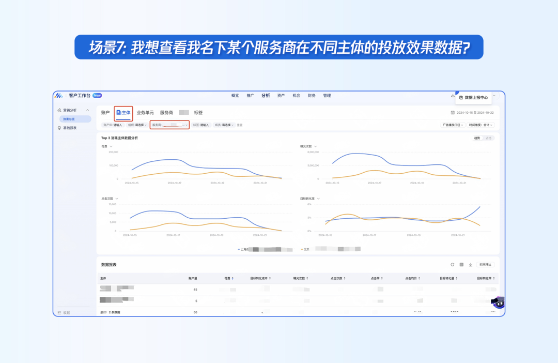Sort table by 点击次数 column header
558x363 pixels.
click(338, 279)
